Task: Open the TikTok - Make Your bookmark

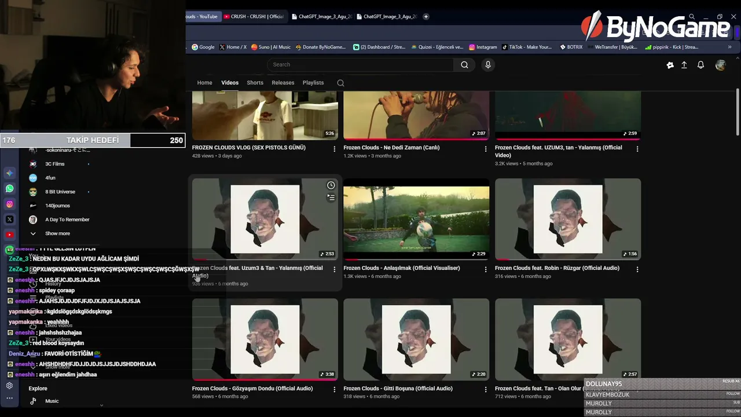Action: coord(527,47)
